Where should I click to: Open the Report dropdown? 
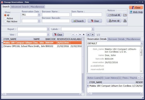point(48,29)
